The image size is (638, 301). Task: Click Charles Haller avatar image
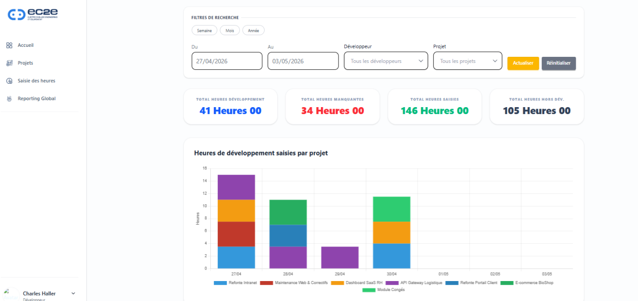click(x=11, y=294)
